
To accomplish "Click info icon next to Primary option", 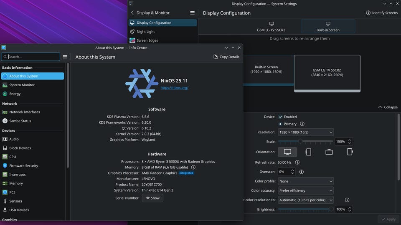I will (x=302, y=124).
